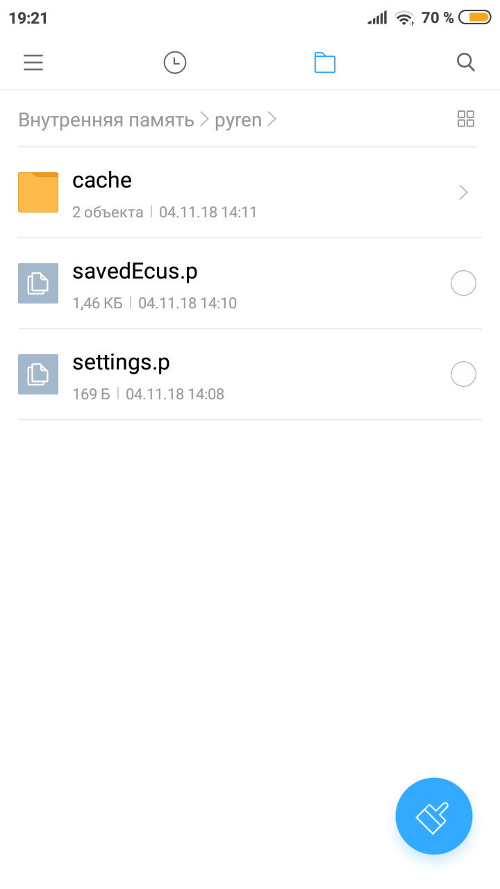This screenshot has height=889, width=500.
Task: Open the search magnifier
Action: 466,63
